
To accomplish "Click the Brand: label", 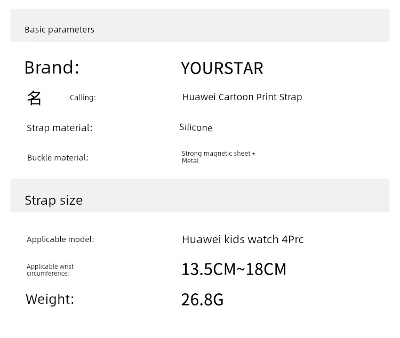I will (52, 68).
